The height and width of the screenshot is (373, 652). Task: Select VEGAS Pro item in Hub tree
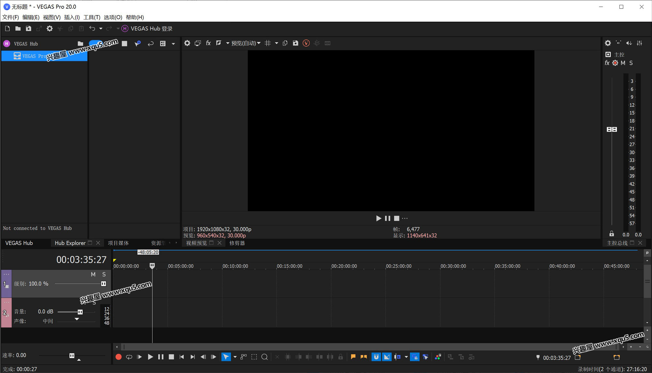[44, 56]
